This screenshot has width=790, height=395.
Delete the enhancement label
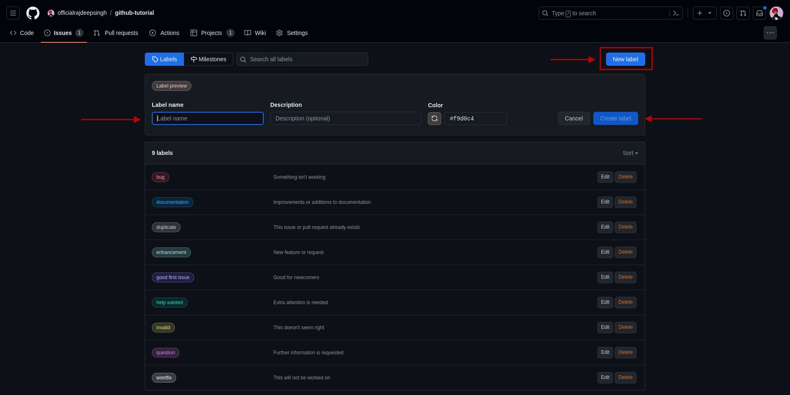pos(625,252)
